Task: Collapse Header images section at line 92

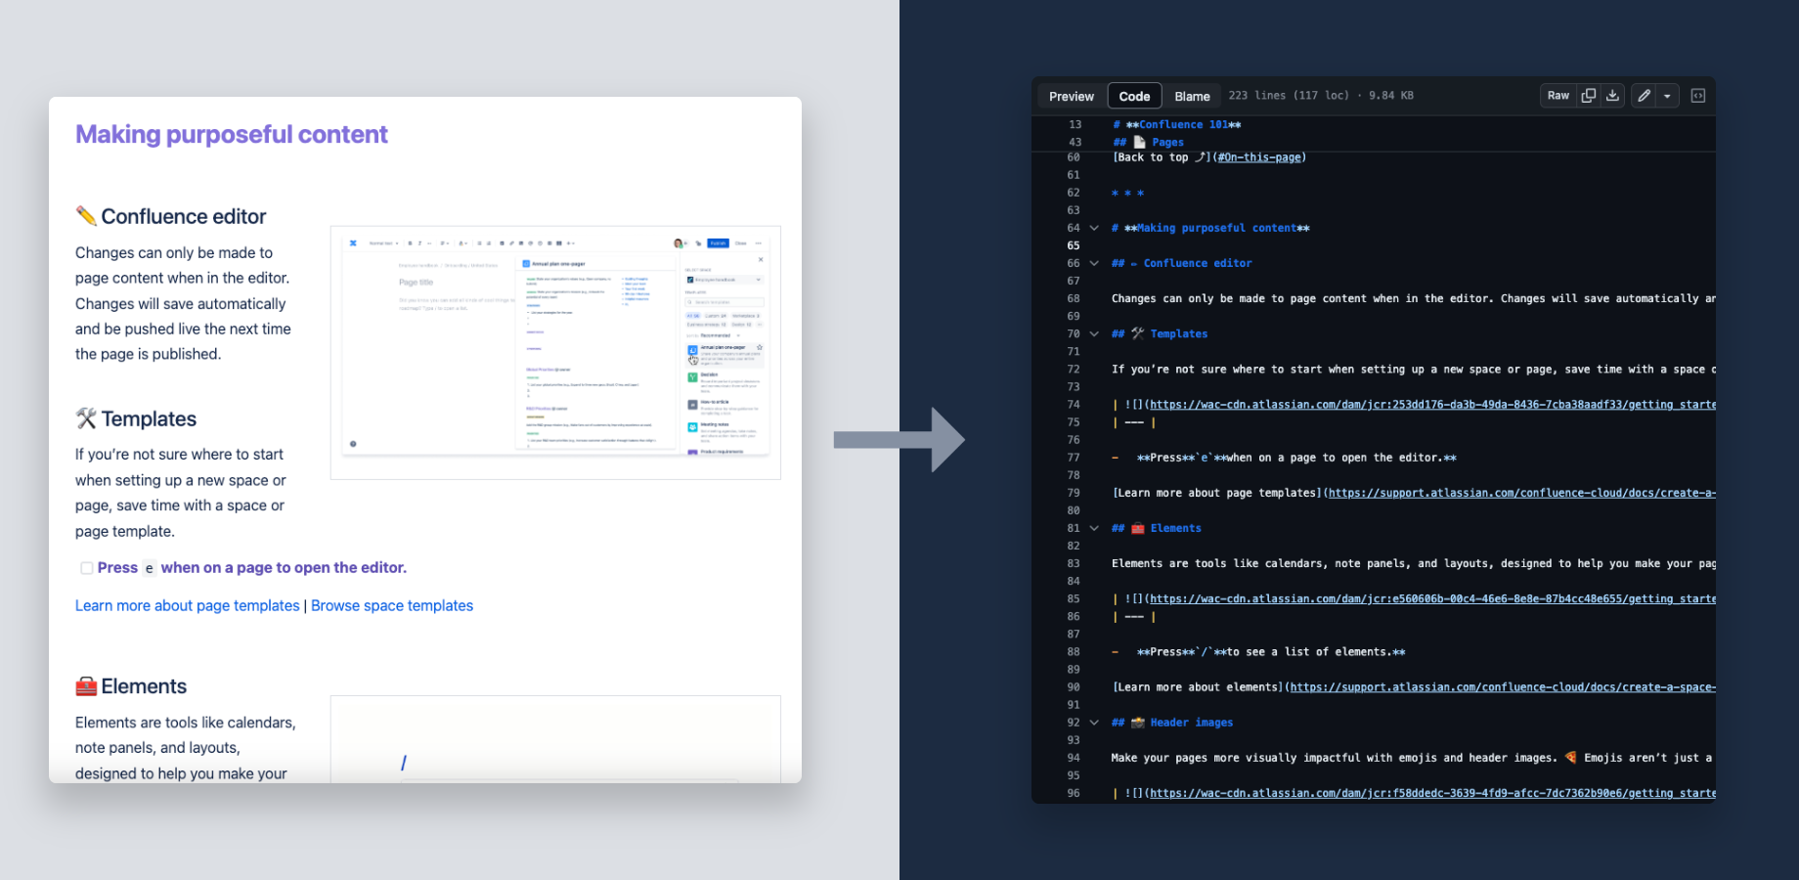Action: tap(1094, 723)
